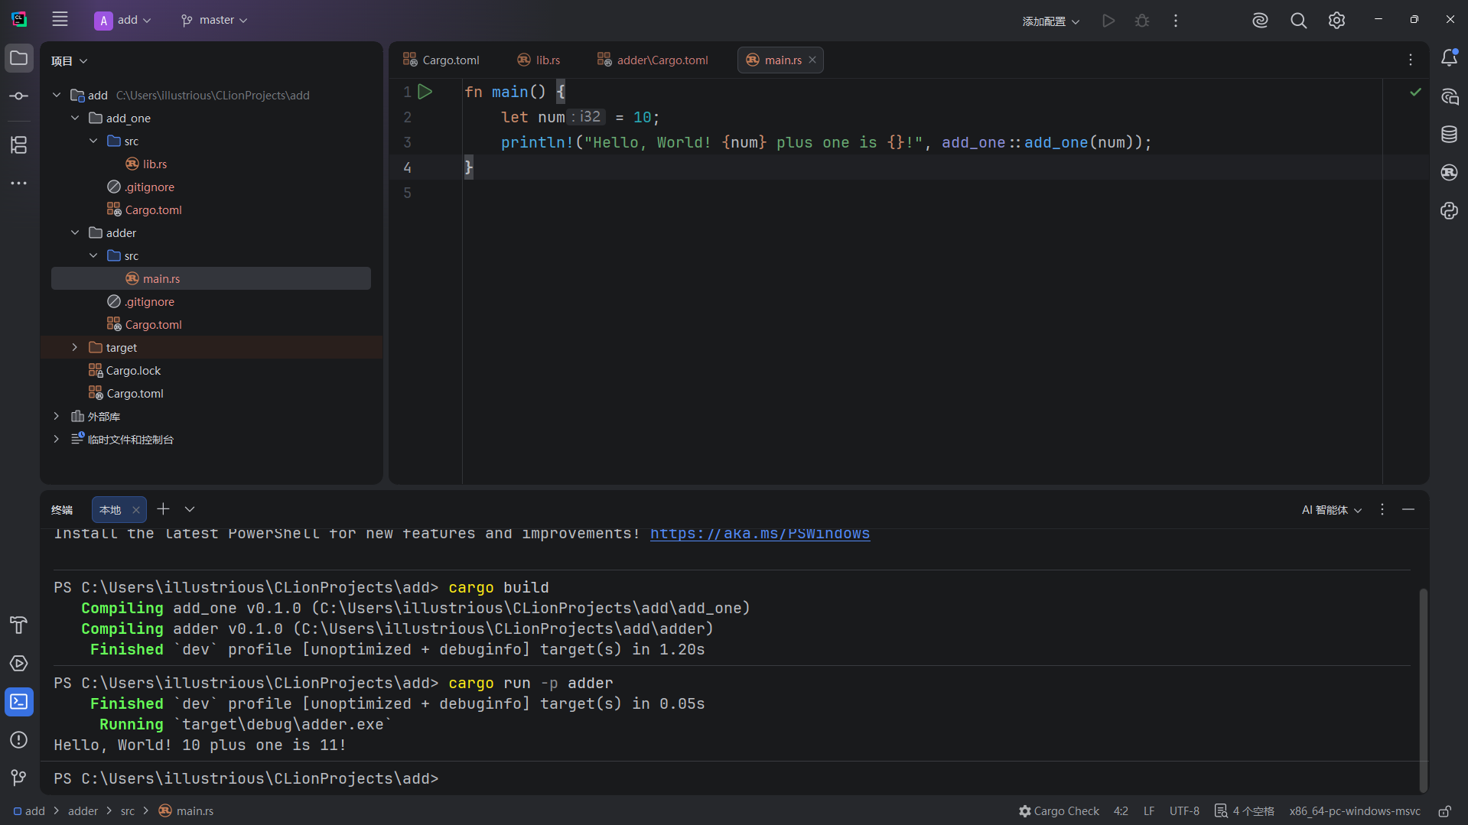Click the terminal vertical scrollbar
Image resolution: width=1468 pixels, height=825 pixels.
[1423, 690]
